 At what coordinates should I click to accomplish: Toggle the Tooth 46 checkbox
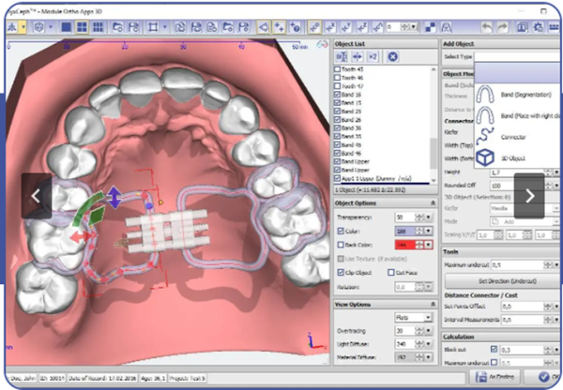337,78
